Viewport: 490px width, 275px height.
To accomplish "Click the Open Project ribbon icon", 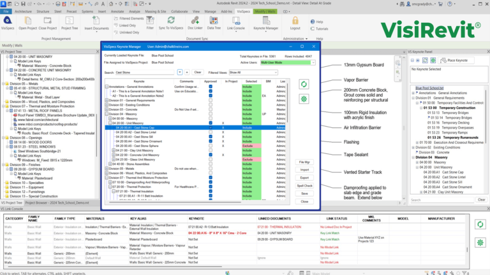I will pos(27,22).
